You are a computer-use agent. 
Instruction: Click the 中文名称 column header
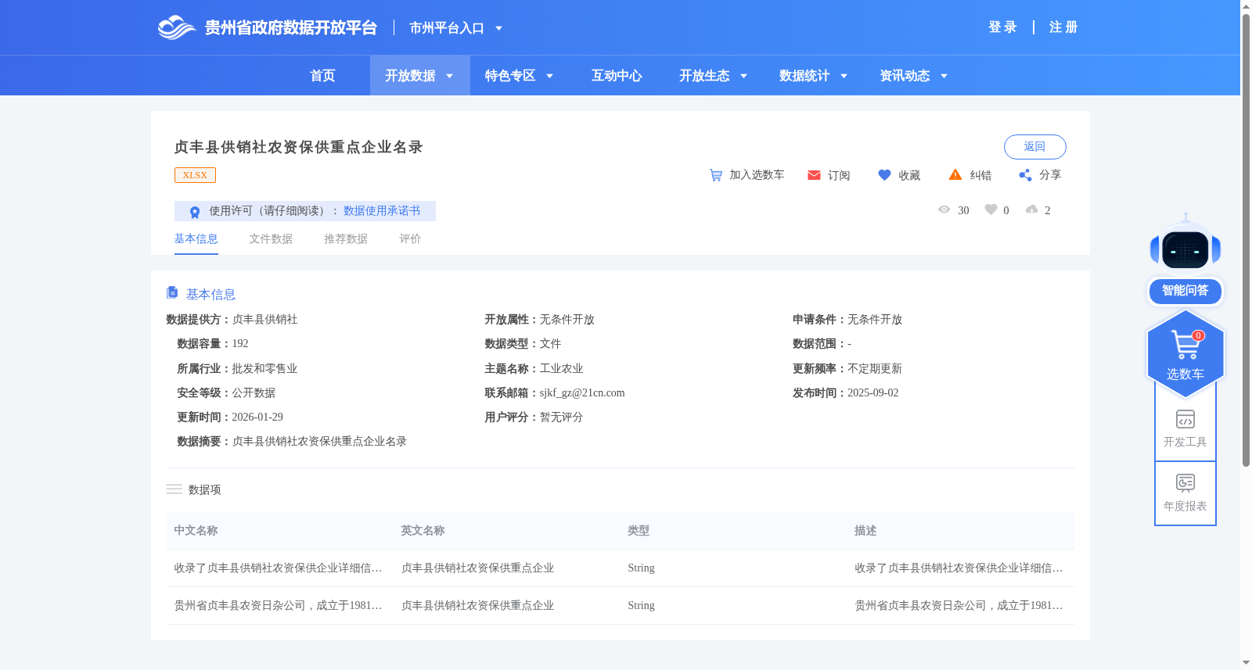pos(196,531)
